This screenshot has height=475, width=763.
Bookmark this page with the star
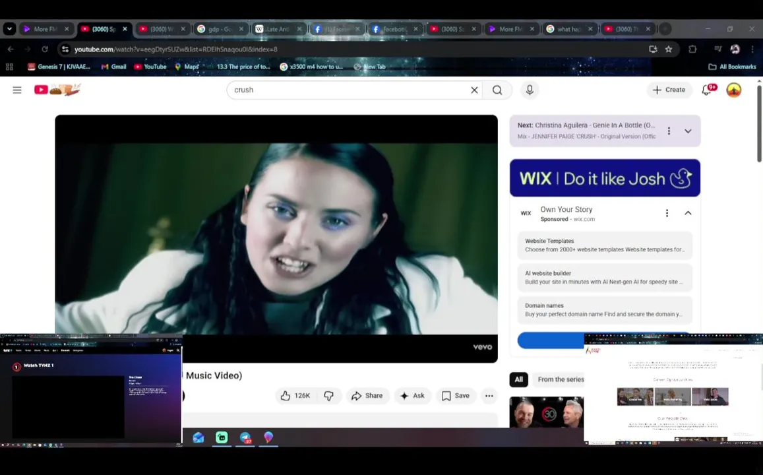[x=669, y=49]
